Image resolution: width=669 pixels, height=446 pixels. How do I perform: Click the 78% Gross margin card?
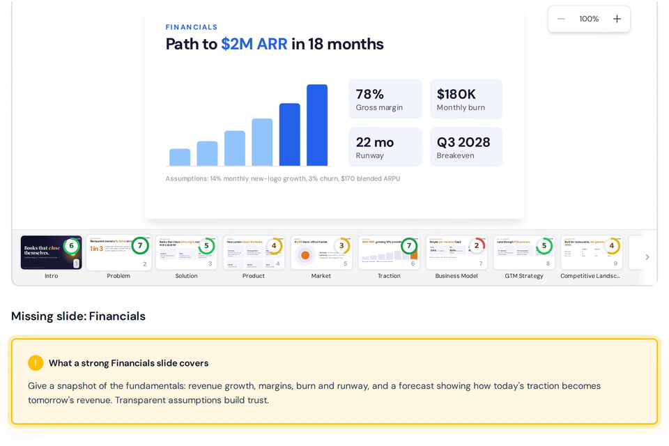coord(385,99)
